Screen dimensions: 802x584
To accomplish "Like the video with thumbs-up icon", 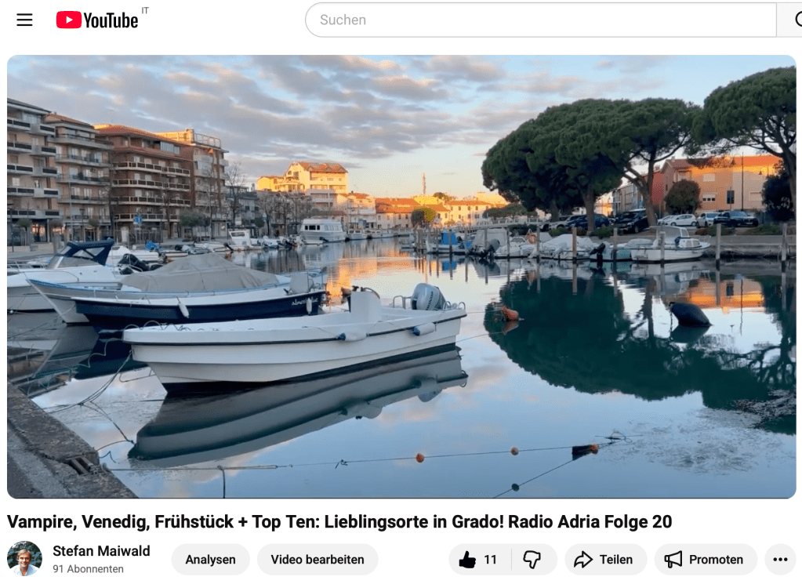I will tap(467, 560).
